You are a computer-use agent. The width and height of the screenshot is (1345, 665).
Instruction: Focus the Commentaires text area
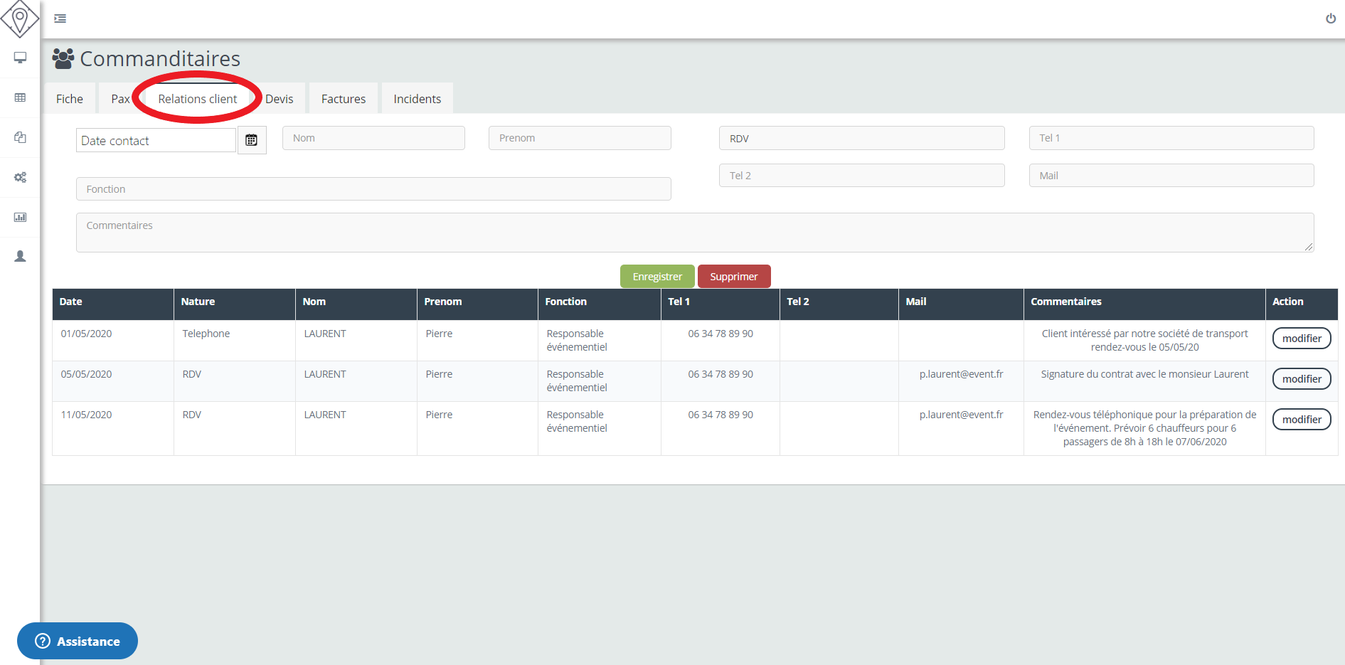[694, 233]
